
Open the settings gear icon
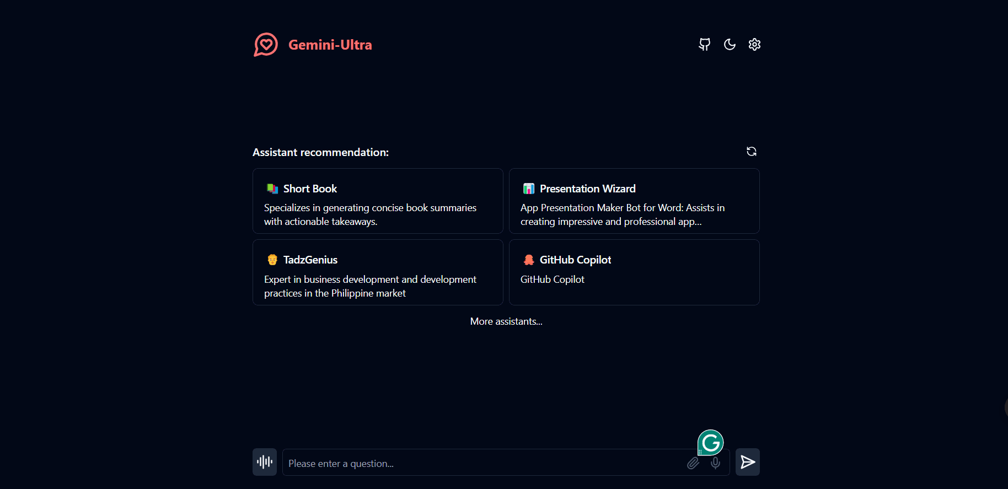754,45
